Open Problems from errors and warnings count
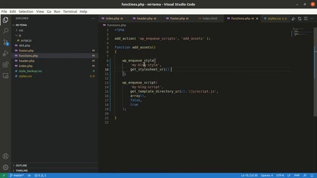Screen dimensions: 317x178 click(40, 176)
